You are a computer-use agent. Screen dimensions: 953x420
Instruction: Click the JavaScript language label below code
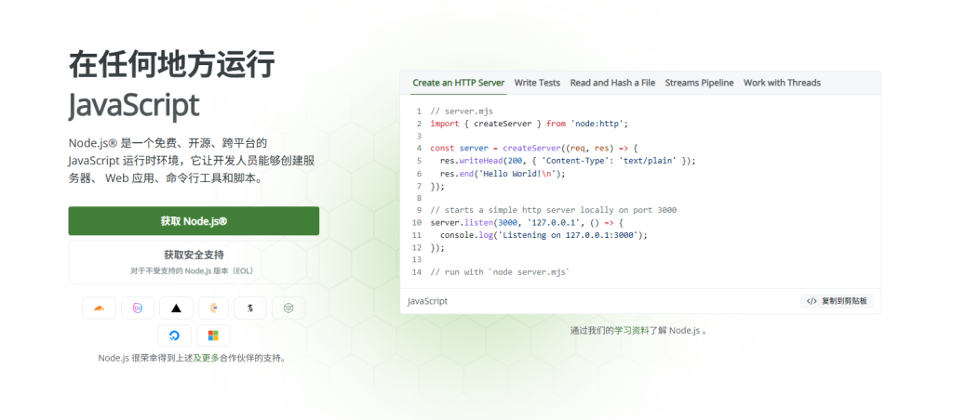428,301
